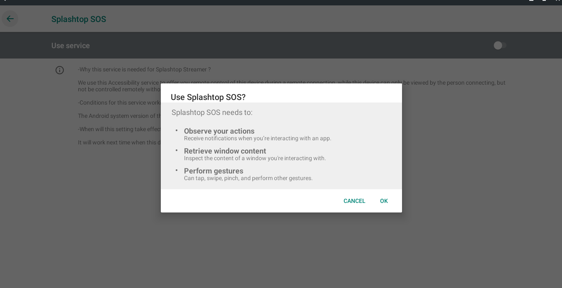Click 'Splashtop SOS needs to:' text
Image resolution: width=562 pixels, height=288 pixels.
tap(212, 112)
